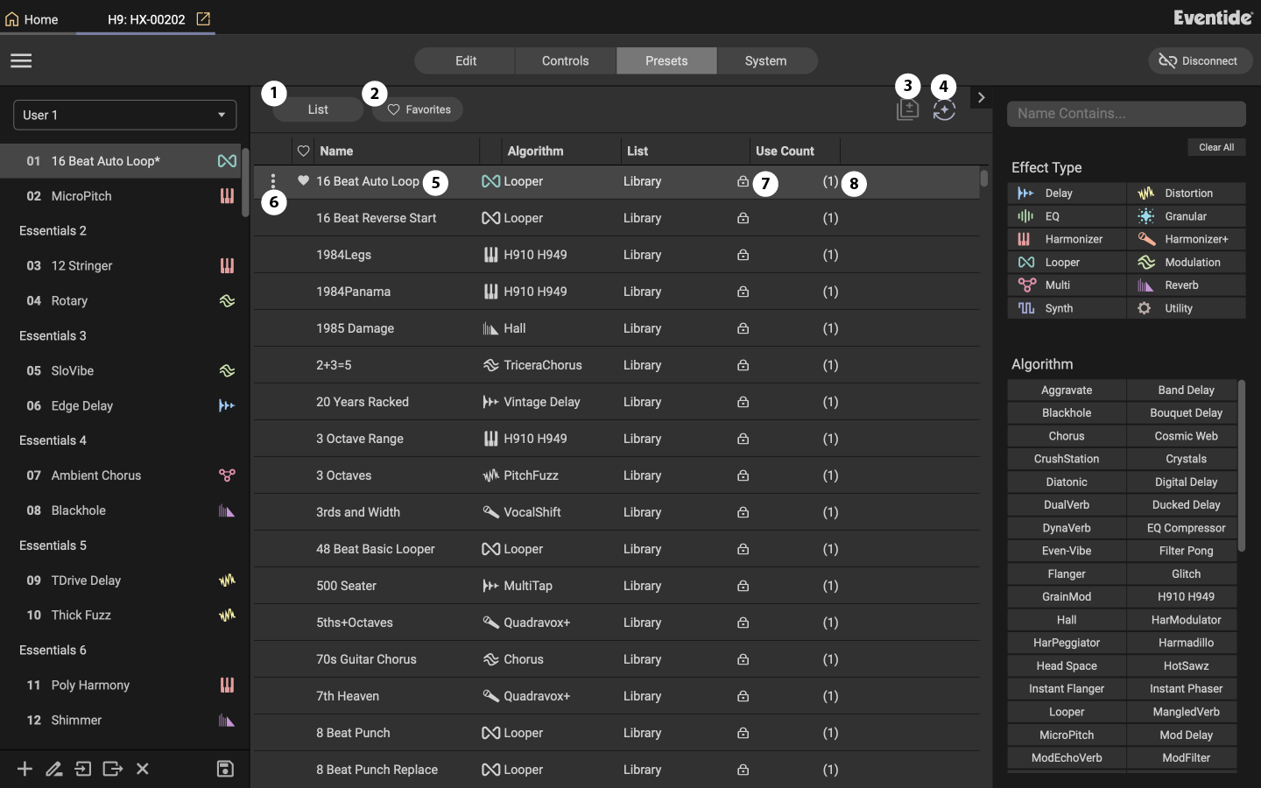This screenshot has width=1261, height=788.
Task: Toggle the Reverb effect type filter
Action: pyautogui.click(x=1186, y=285)
